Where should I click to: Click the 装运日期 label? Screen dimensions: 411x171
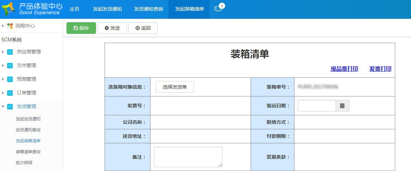pyautogui.click(x=278, y=106)
